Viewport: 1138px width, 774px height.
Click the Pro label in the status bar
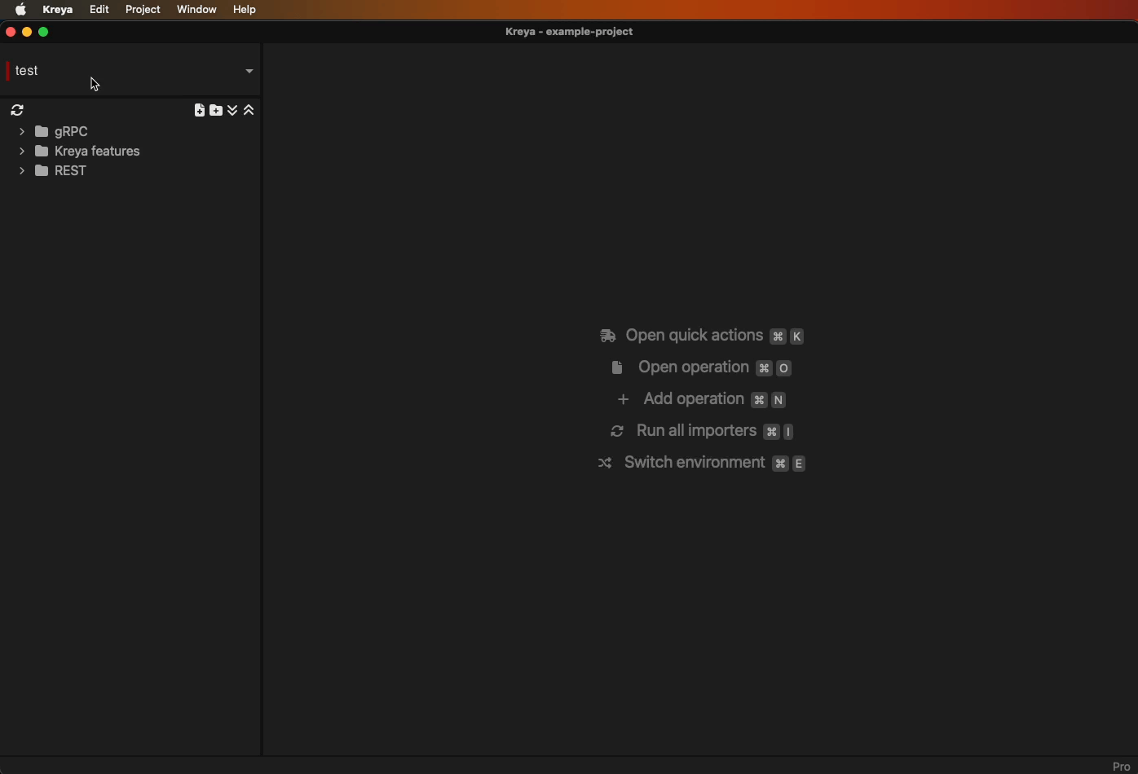[x=1122, y=766]
